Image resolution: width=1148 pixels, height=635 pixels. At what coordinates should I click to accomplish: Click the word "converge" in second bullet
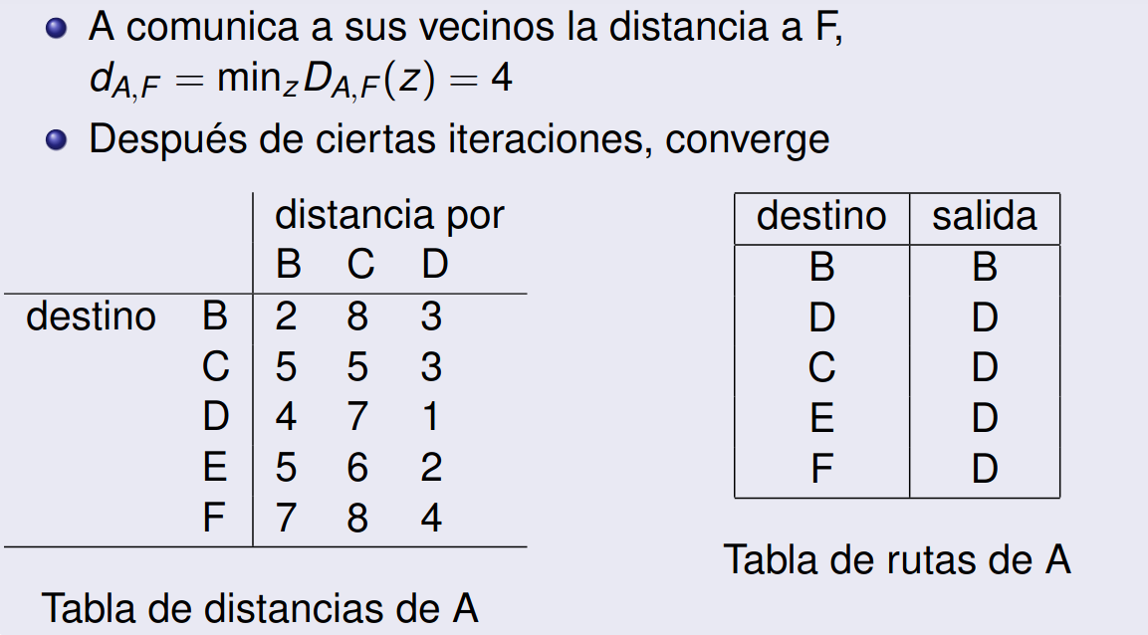(747, 139)
